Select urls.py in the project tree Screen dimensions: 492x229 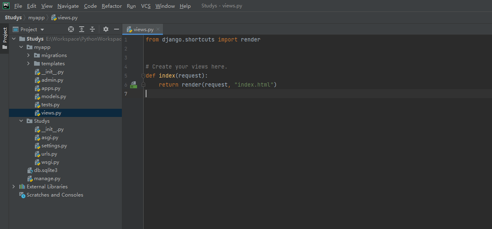tap(46, 154)
